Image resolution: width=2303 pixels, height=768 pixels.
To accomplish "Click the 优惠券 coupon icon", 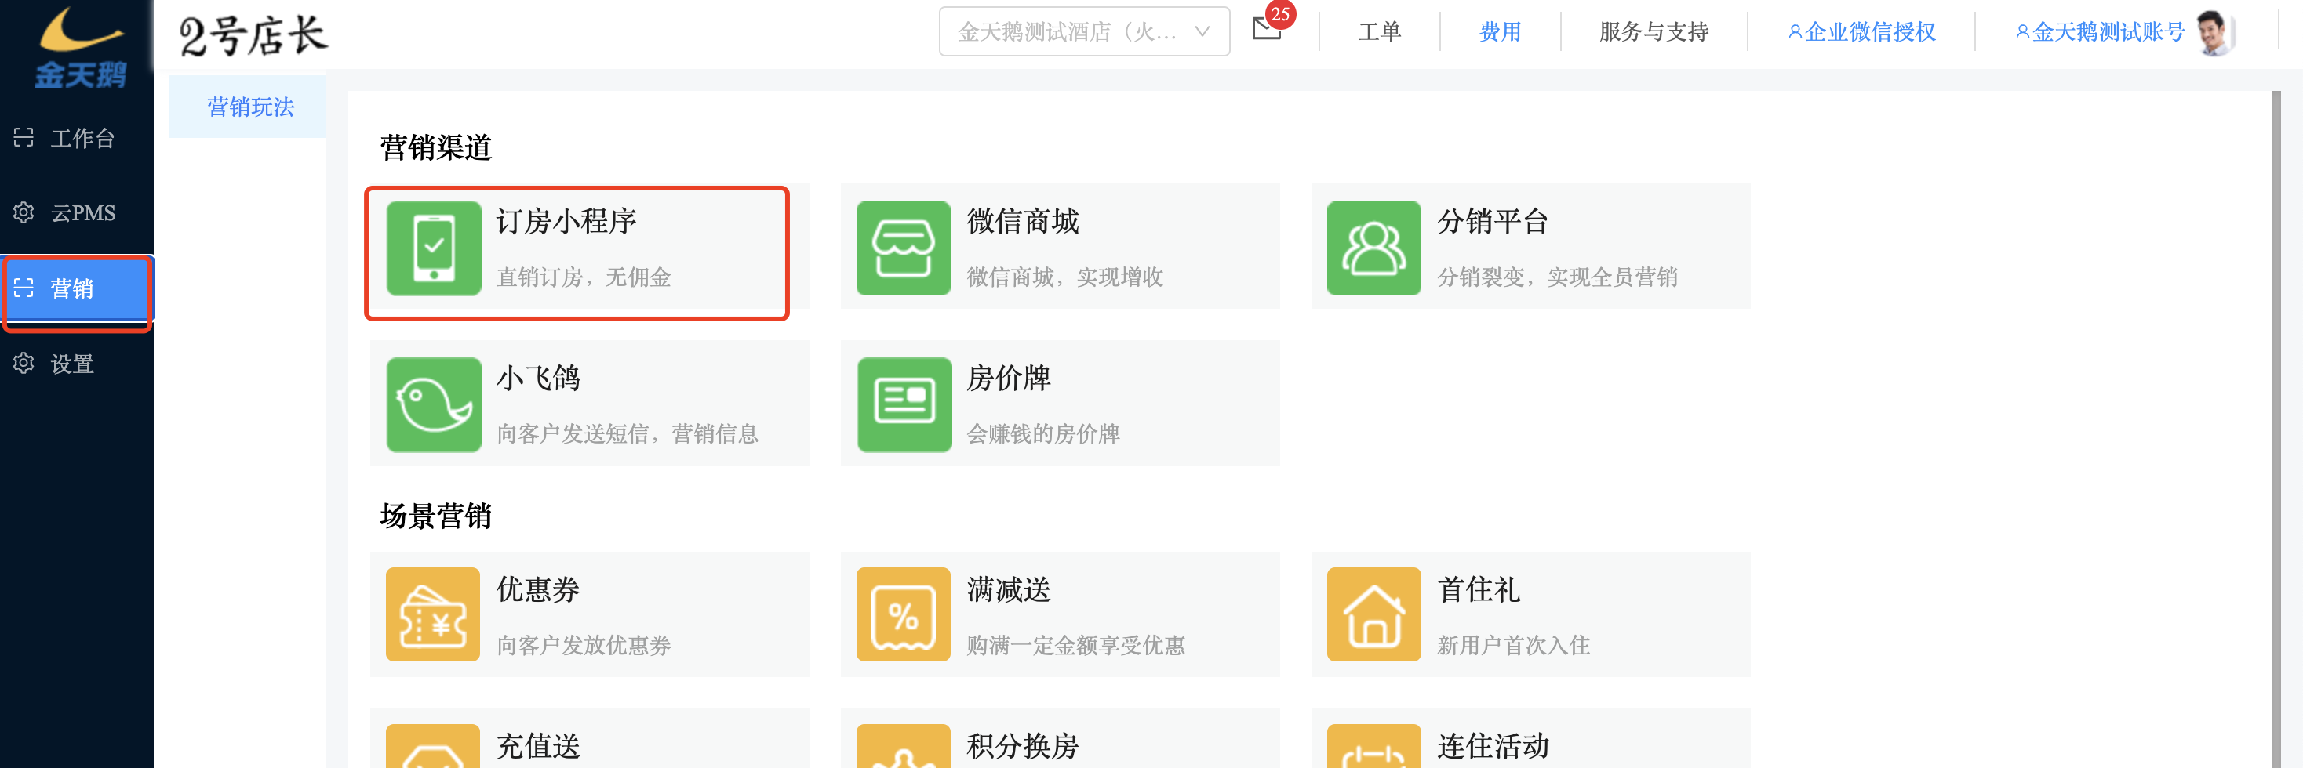I will pos(434,614).
